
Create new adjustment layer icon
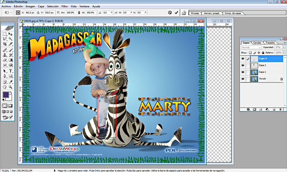pyautogui.click(x=267, y=109)
